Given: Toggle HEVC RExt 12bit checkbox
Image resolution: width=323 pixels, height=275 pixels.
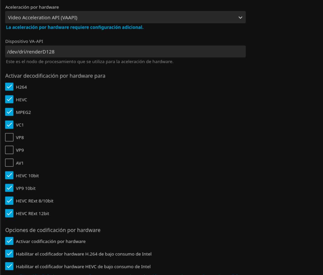Looking at the screenshot, I should click(x=9, y=213).
